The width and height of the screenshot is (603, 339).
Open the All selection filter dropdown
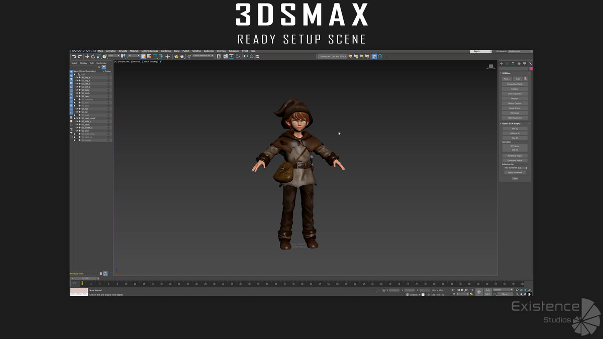134,56
